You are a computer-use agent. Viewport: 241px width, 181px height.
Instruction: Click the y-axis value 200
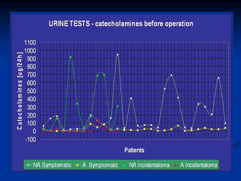coord(32,115)
